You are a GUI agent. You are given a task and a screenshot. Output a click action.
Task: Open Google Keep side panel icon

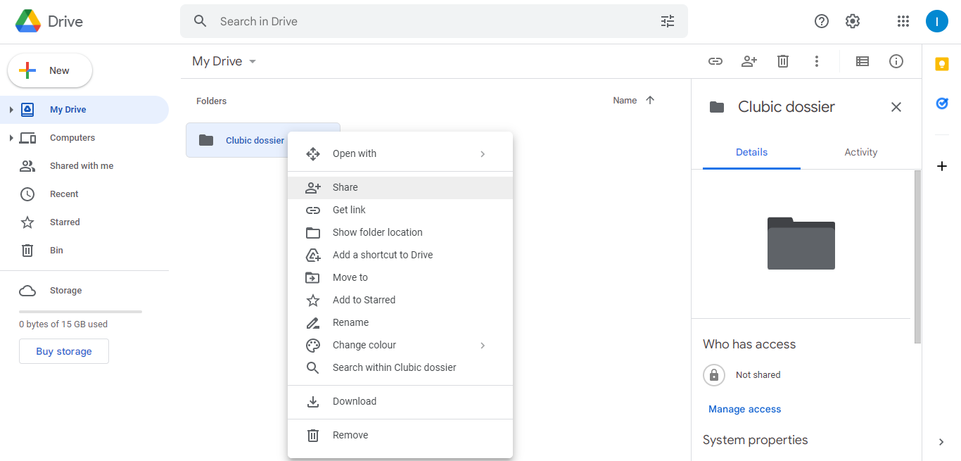[942, 64]
